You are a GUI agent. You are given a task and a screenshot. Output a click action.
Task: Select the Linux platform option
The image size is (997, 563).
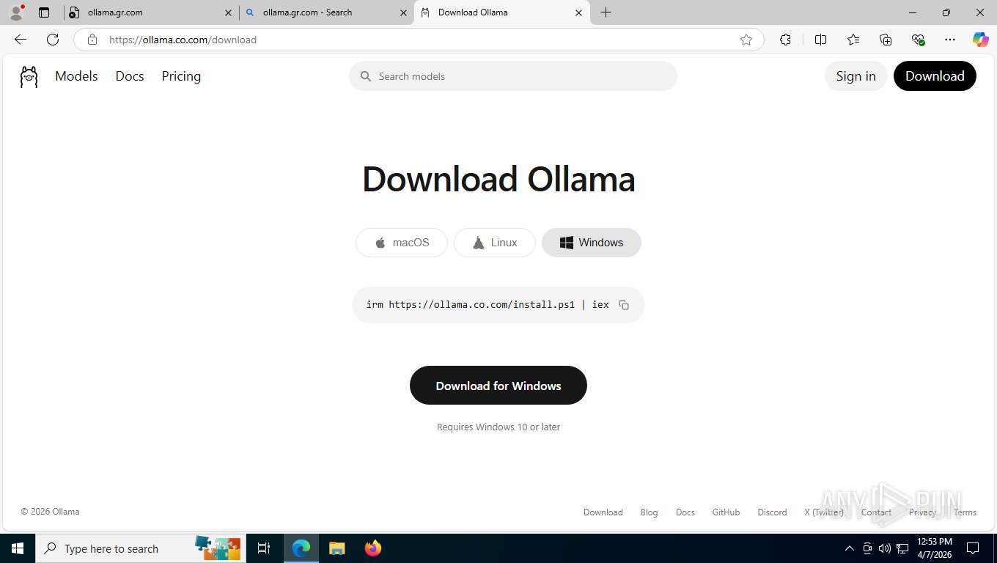pos(495,243)
